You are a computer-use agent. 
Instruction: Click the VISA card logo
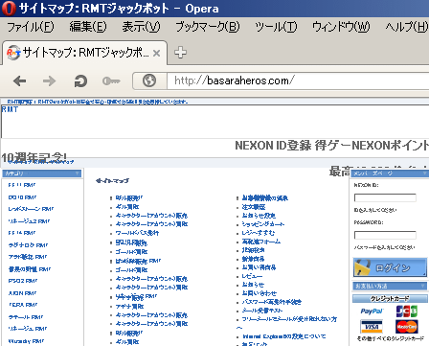(x=372, y=327)
